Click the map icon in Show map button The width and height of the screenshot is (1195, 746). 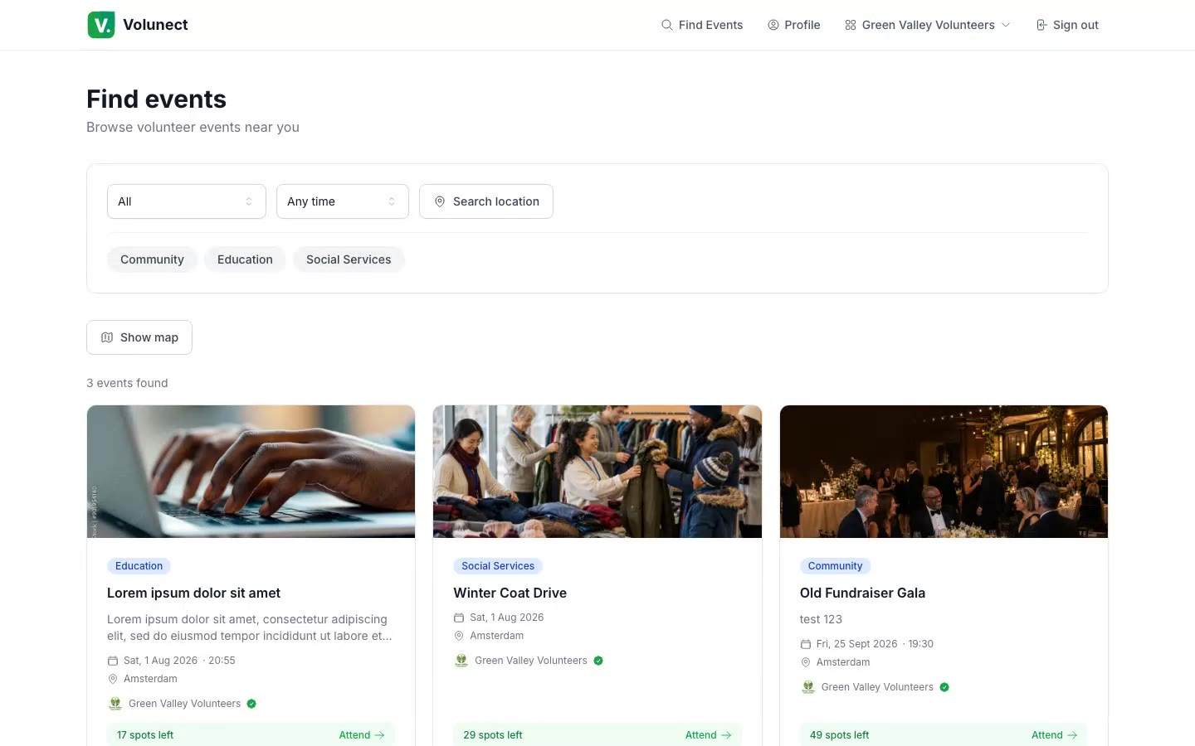coord(107,337)
